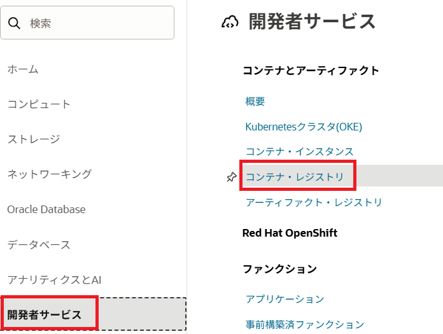The height and width of the screenshot is (334, 443).
Task: Open the ストレージ category
Action: (34, 139)
